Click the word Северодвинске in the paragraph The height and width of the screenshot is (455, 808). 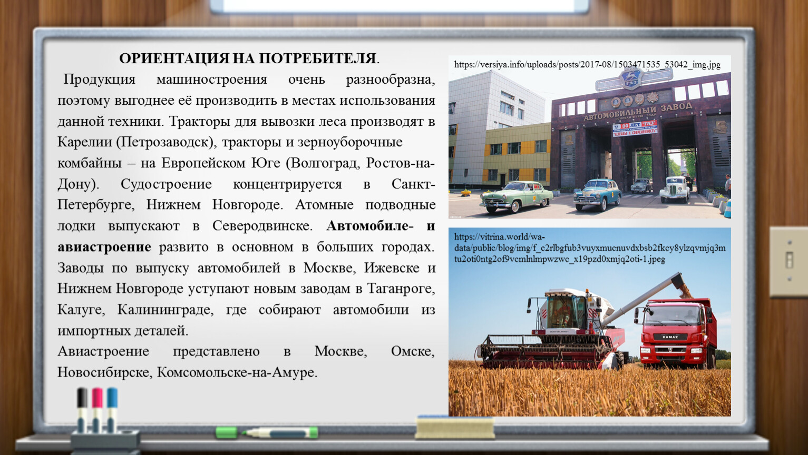[262, 226]
